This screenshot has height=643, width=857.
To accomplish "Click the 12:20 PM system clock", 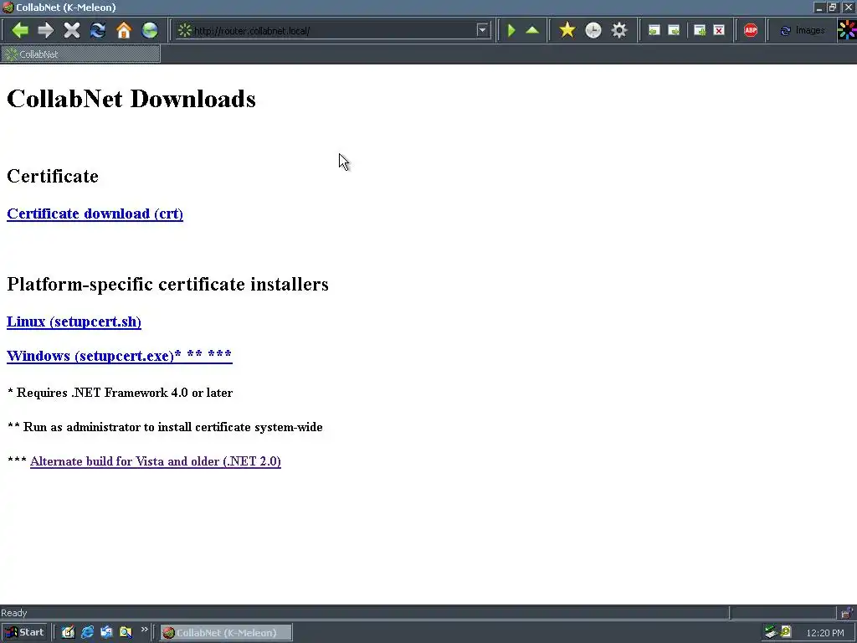I will [824, 633].
